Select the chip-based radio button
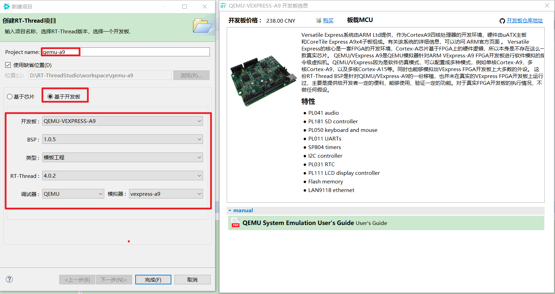The image size is (555, 294). (x=10, y=97)
